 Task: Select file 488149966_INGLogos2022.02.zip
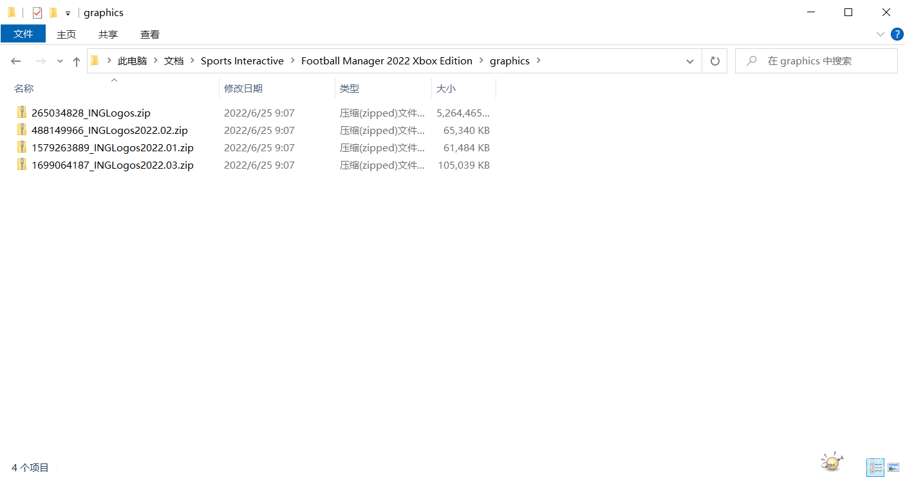coord(109,130)
